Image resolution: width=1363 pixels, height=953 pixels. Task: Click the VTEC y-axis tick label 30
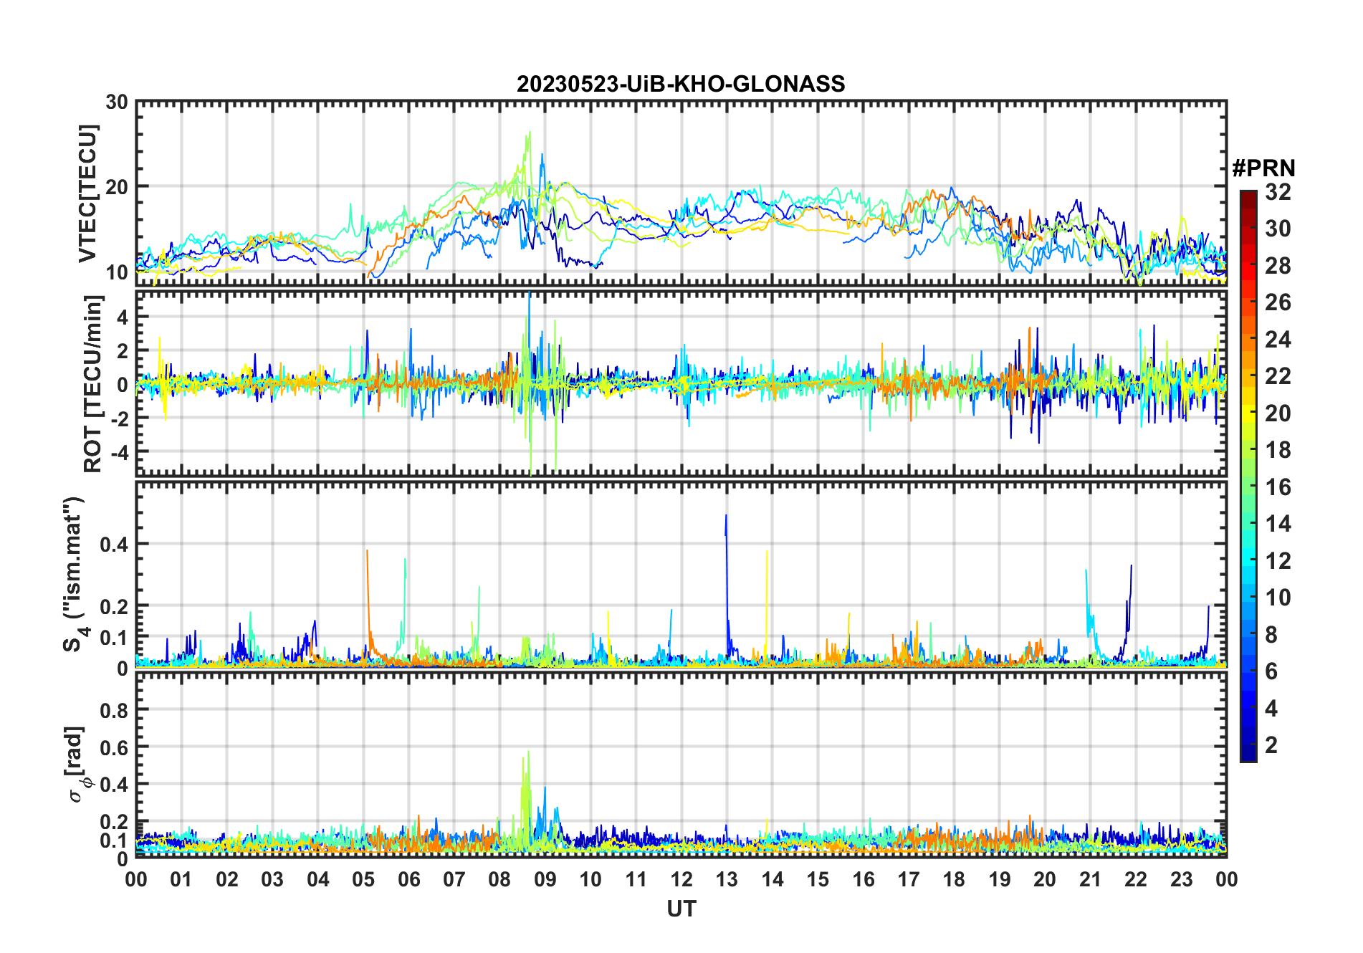[x=117, y=102]
